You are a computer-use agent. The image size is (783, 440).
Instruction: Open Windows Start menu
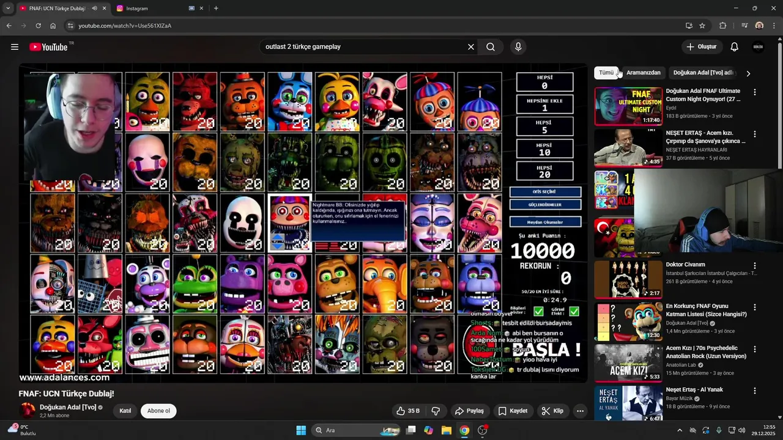(301, 430)
